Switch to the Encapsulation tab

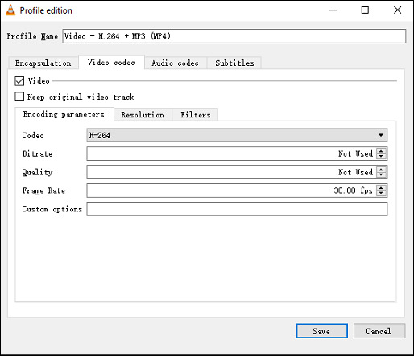pos(43,63)
